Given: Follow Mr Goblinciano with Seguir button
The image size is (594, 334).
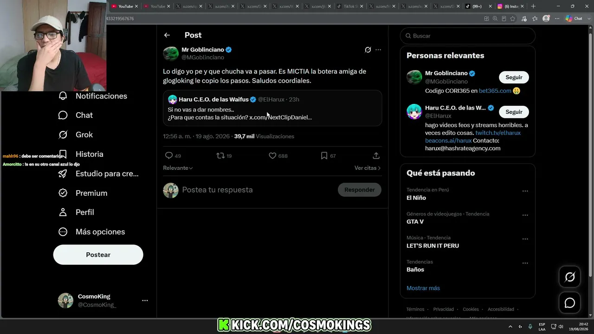Looking at the screenshot, I should [514, 77].
